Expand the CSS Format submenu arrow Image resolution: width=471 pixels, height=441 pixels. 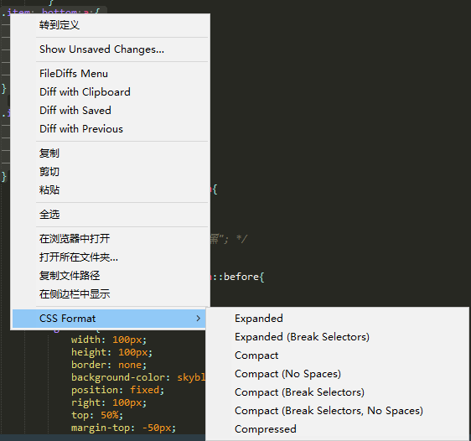(x=198, y=319)
